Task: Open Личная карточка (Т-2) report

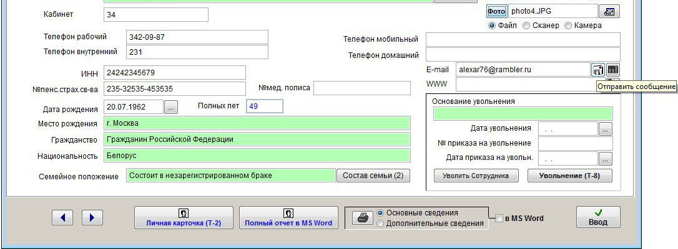Action: click(x=184, y=217)
